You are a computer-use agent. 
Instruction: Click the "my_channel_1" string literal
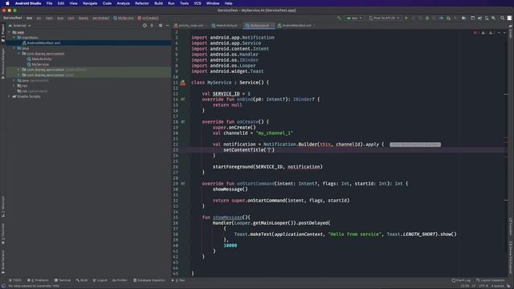coord(275,133)
